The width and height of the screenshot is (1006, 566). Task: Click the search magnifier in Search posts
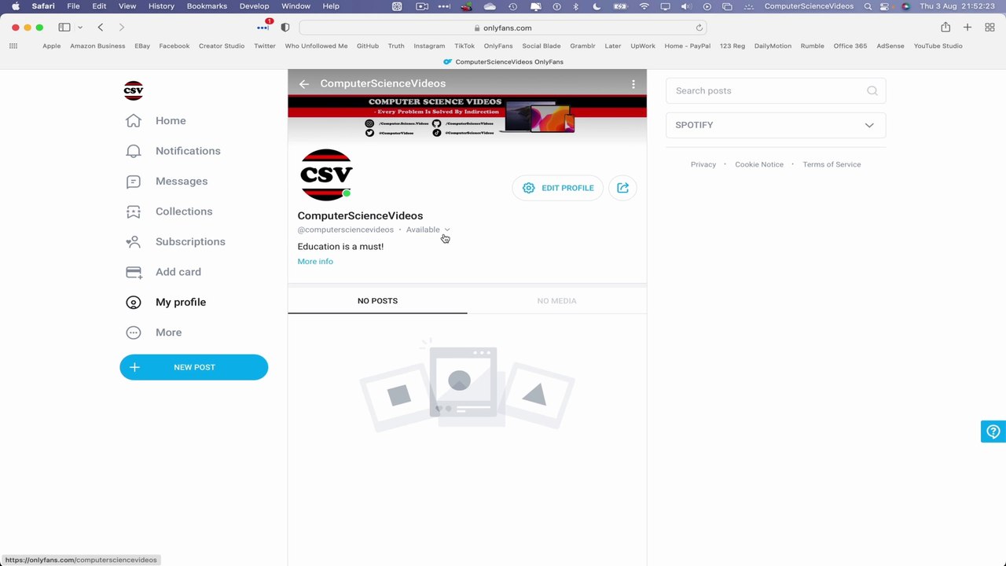pyautogui.click(x=872, y=90)
